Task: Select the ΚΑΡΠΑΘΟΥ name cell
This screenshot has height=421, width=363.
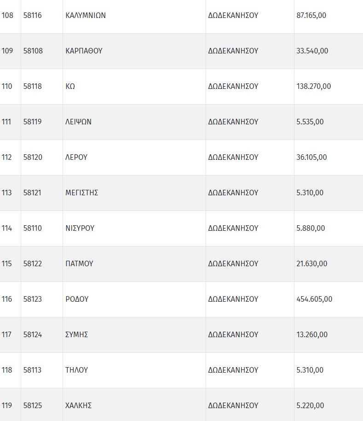Action: point(84,51)
